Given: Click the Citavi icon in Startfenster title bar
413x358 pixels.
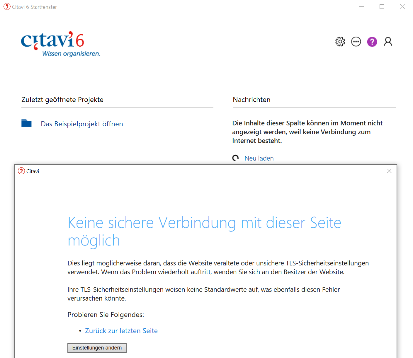Looking at the screenshot, I should coord(7,6).
